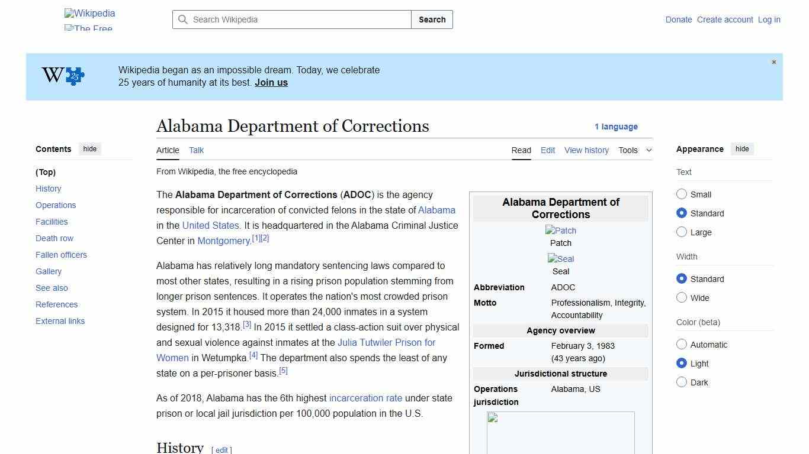The height and width of the screenshot is (454, 809).
Task: Open the View history tab
Action: tap(586, 150)
